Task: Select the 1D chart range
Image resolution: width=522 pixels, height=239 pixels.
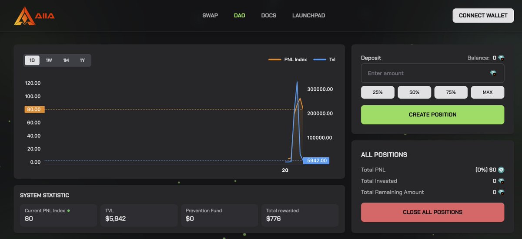Action: [32, 60]
